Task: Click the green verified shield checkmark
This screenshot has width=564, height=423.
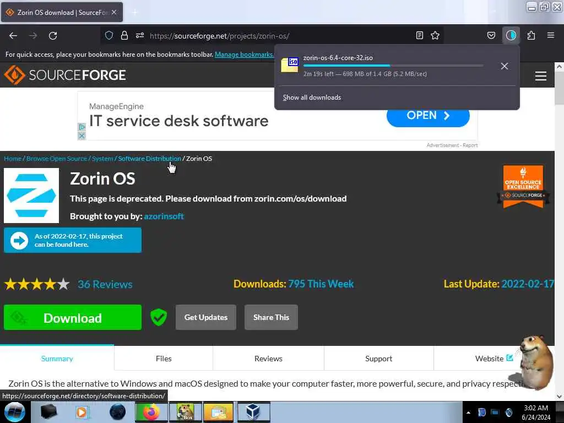Action: (x=158, y=317)
